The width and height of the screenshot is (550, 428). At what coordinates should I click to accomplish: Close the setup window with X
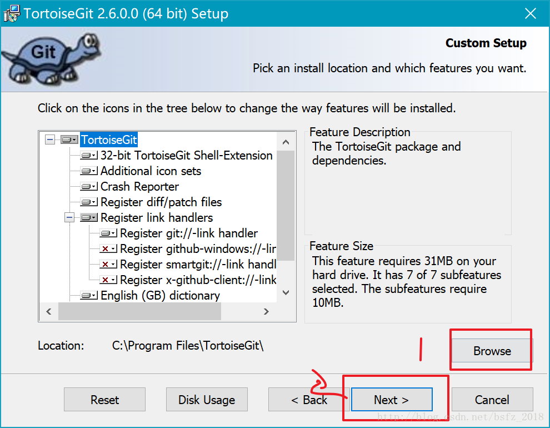531,14
